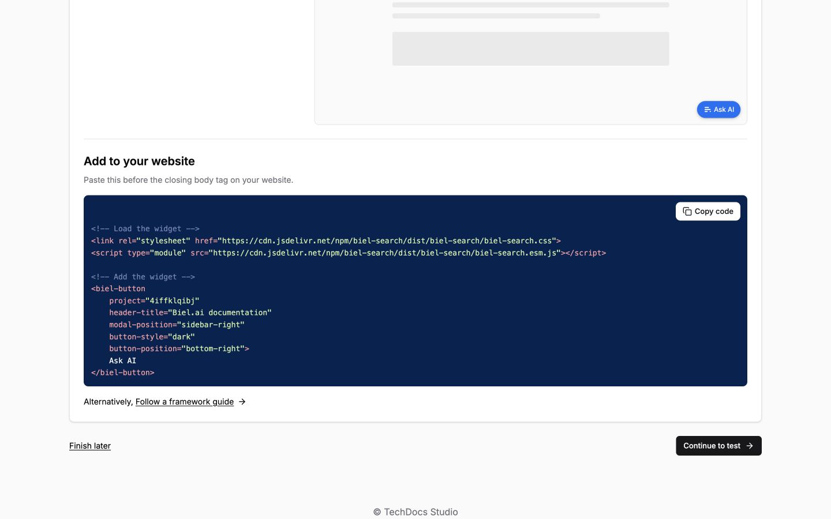The width and height of the screenshot is (831, 519).
Task: Click the script module tag line
Action: pos(349,253)
